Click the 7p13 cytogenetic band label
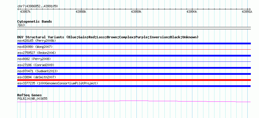Viewport: 259px width, 118px height. tap(21, 25)
